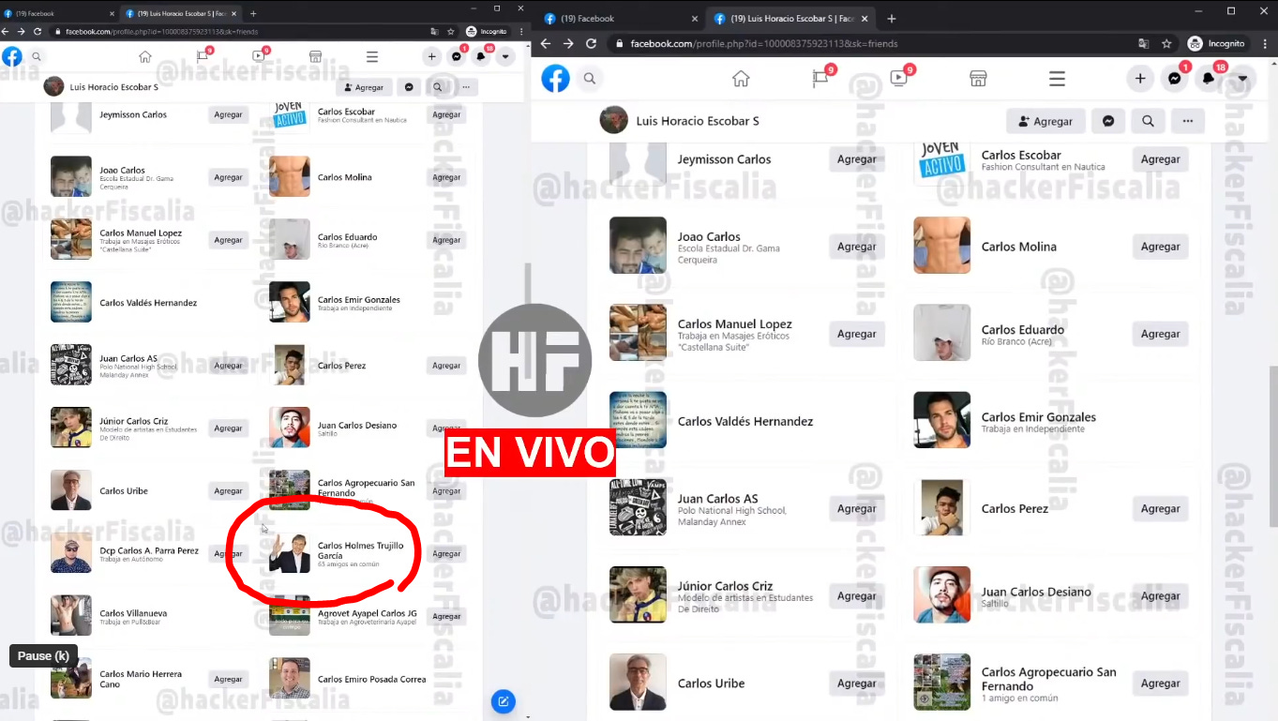This screenshot has width=1278, height=721.
Task: Reload the page in left browser window
Action: tap(38, 31)
